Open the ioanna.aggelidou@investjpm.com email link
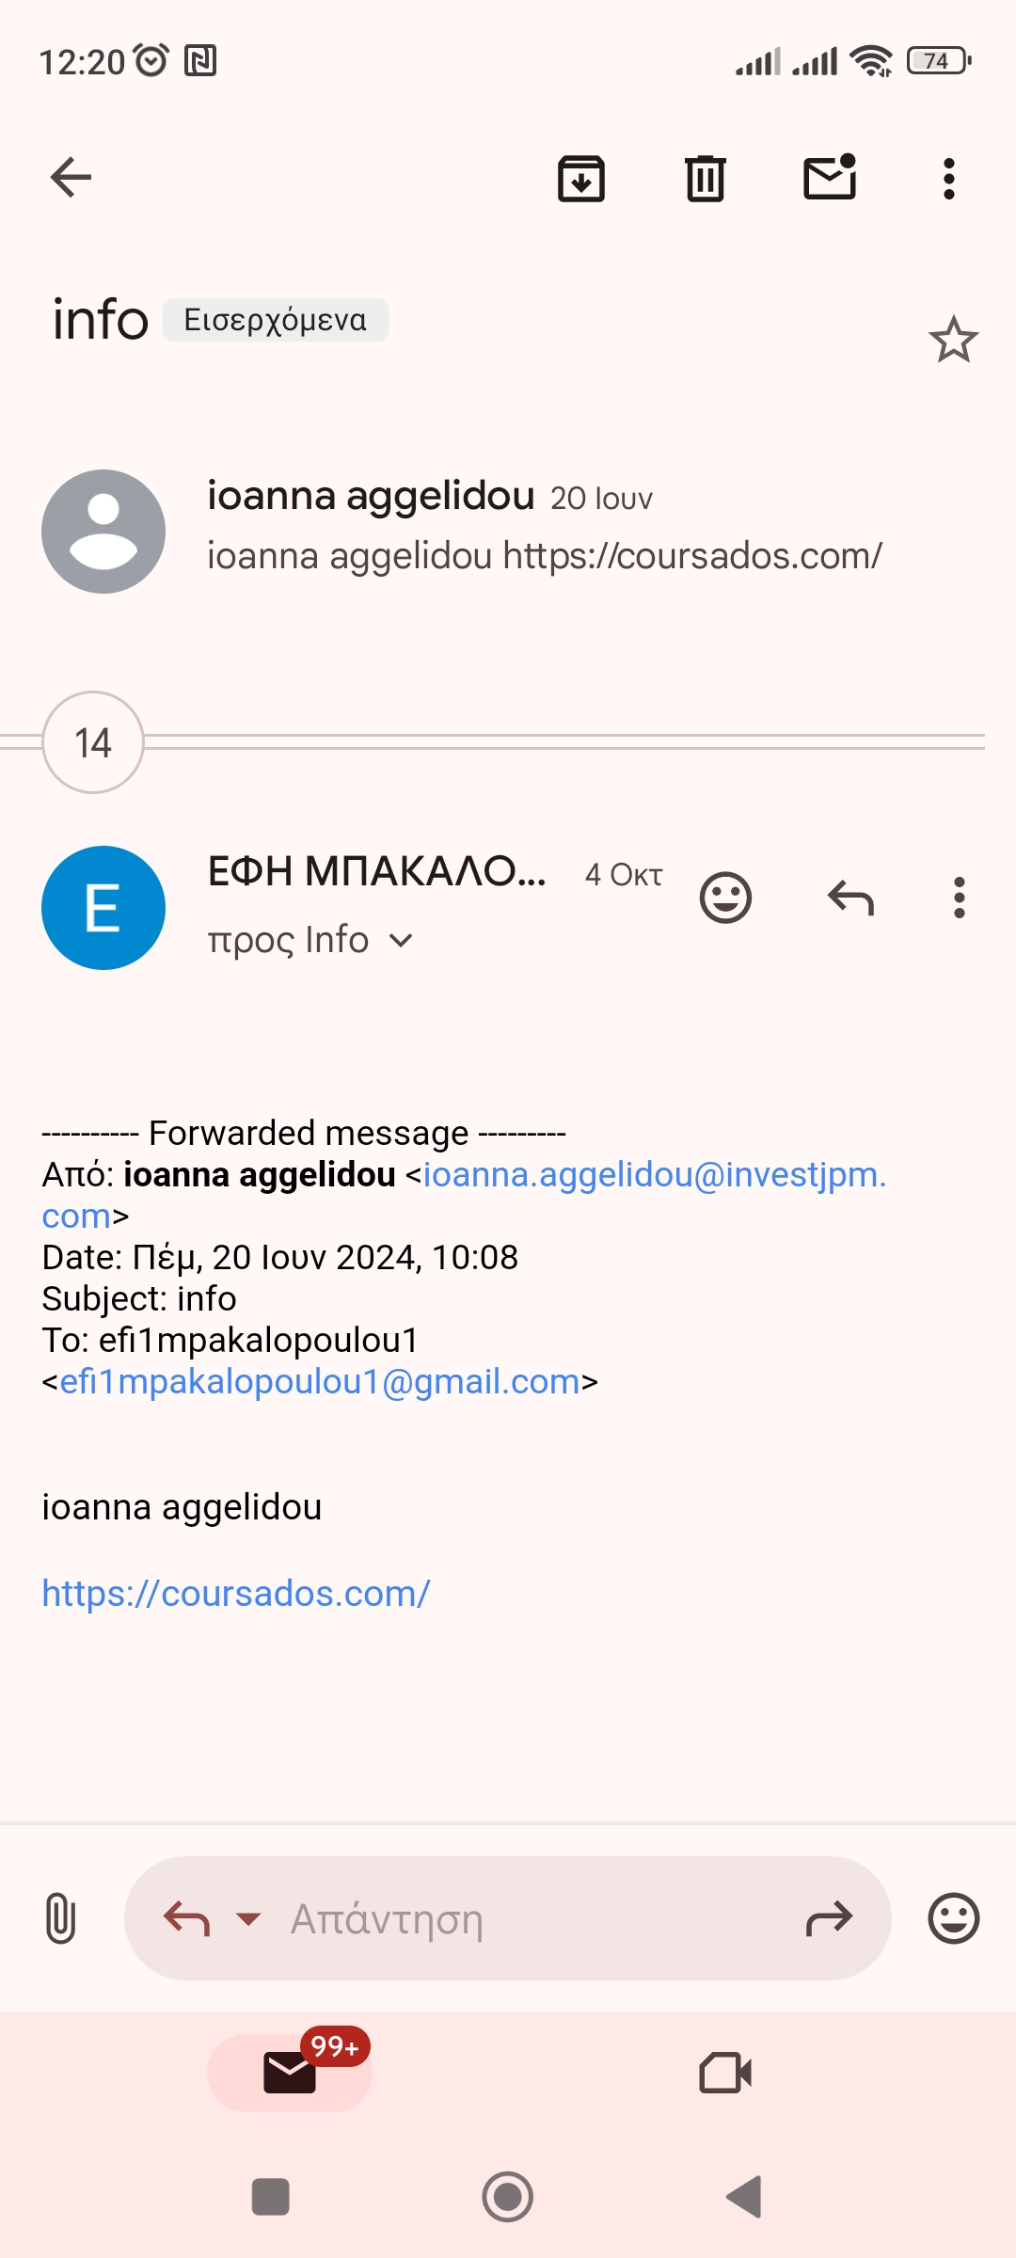Viewport: 1016px width, 2258px height. (x=654, y=1175)
